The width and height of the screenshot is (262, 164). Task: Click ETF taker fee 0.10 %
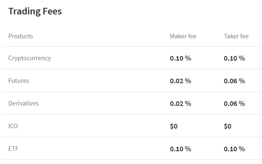click(234, 149)
